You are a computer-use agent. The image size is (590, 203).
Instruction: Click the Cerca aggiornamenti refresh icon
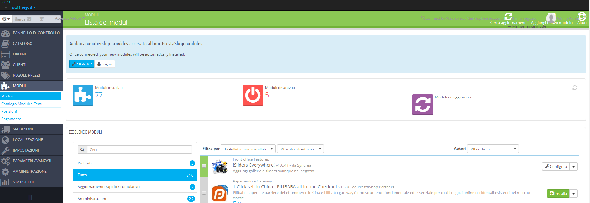pyautogui.click(x=508, y=17)
